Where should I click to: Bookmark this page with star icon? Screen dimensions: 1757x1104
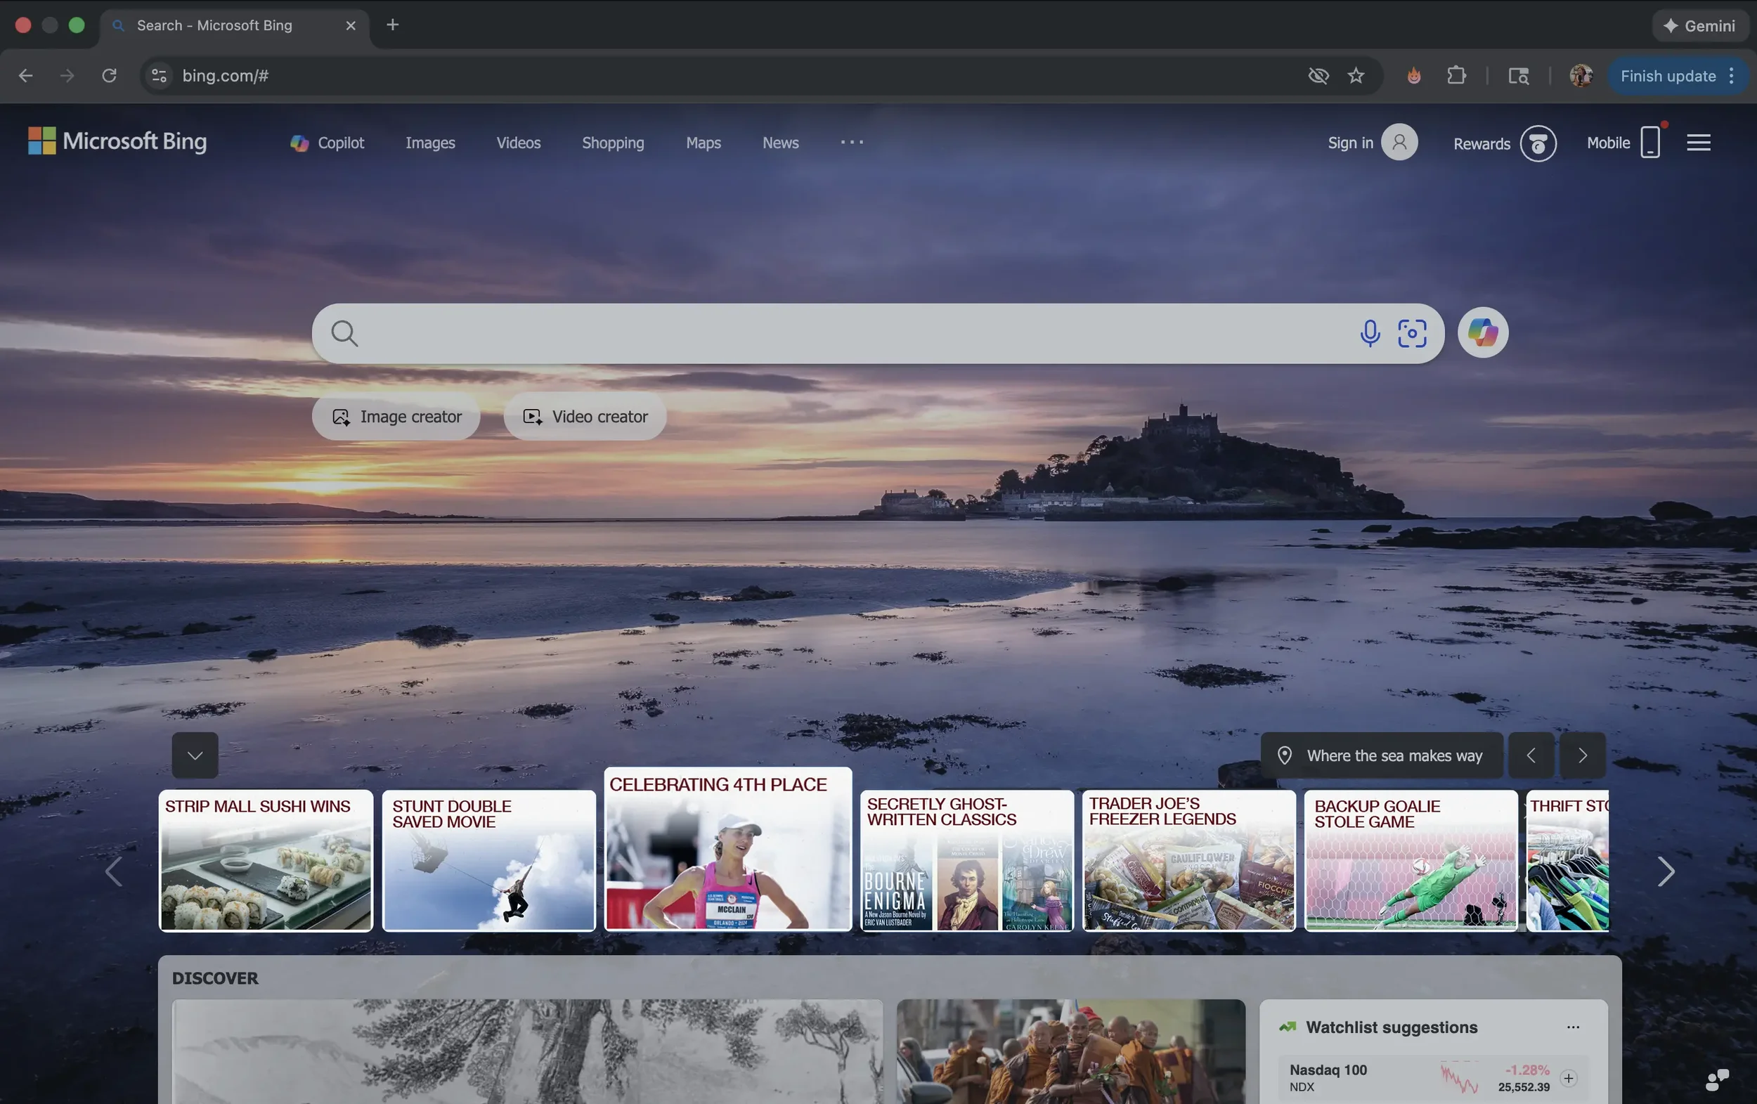[1356, 76]
